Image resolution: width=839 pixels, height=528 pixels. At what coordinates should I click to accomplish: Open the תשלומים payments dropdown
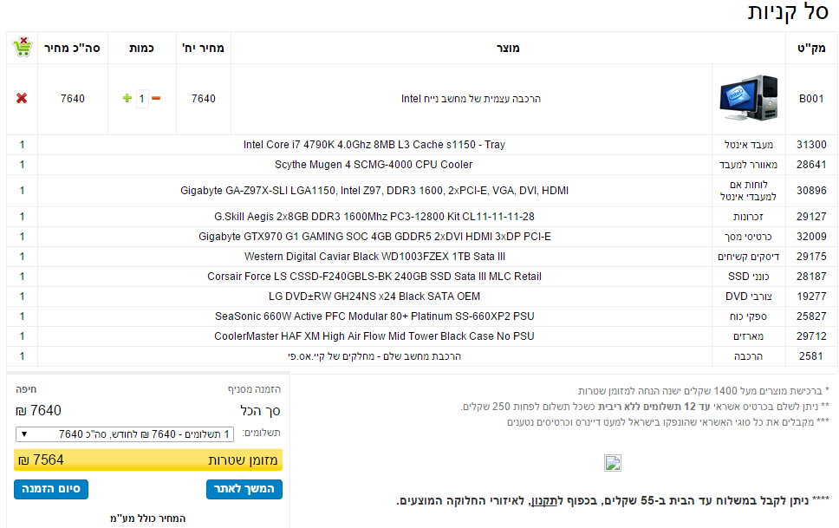[x=125, y=433]
